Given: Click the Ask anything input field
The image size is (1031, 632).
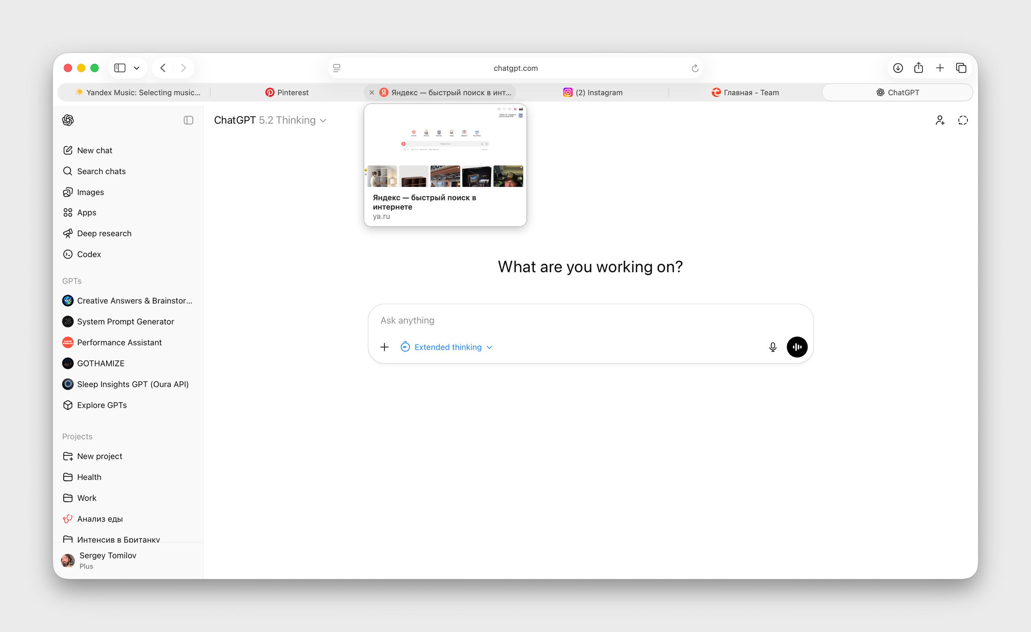Looking at the screenshot, I should click(x=590, y=320).
